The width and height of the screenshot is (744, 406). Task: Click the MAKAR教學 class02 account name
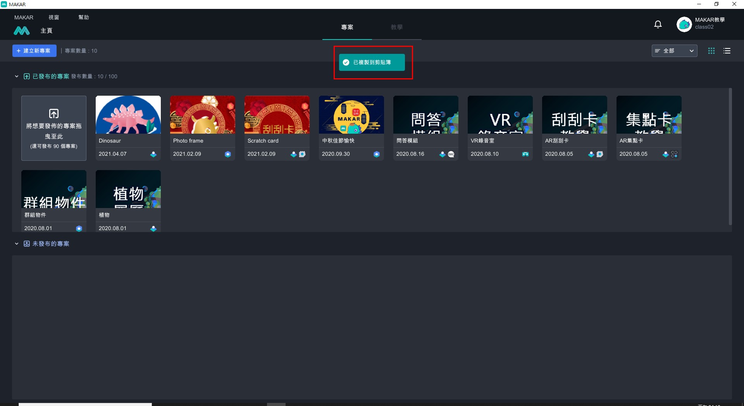point(710,23)
